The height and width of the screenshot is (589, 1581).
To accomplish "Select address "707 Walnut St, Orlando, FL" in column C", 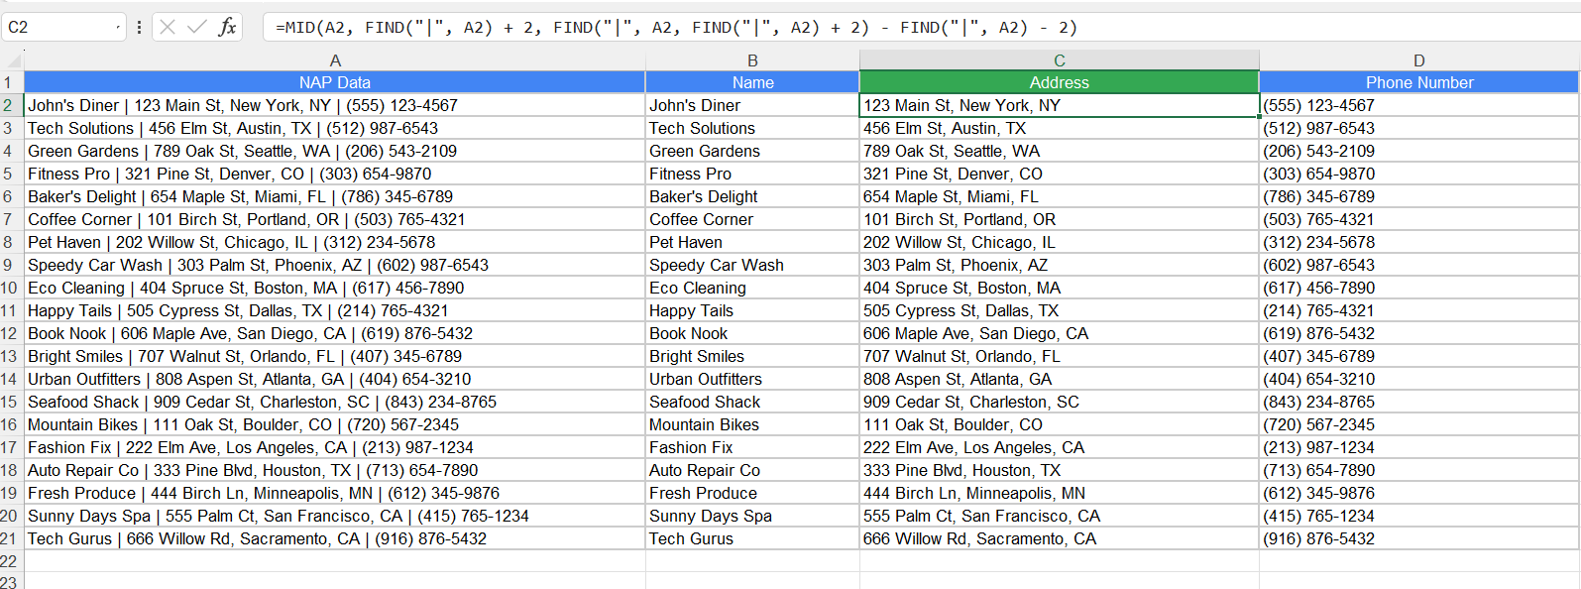I will tap(1060, 356).
